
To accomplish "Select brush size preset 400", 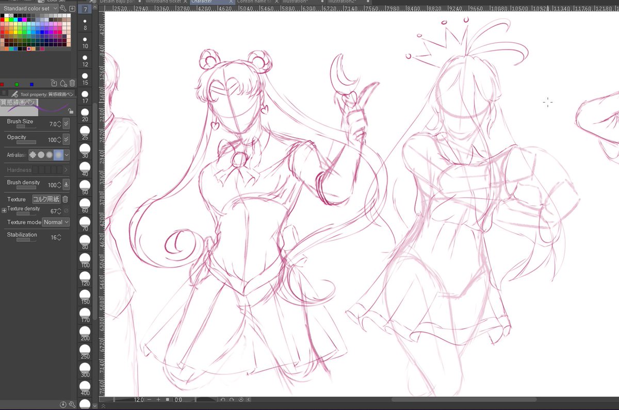I will click(85, 389).
